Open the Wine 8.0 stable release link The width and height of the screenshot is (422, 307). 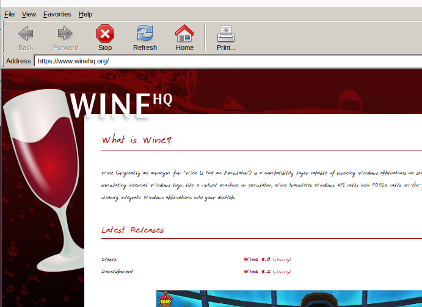click(256, 259)
